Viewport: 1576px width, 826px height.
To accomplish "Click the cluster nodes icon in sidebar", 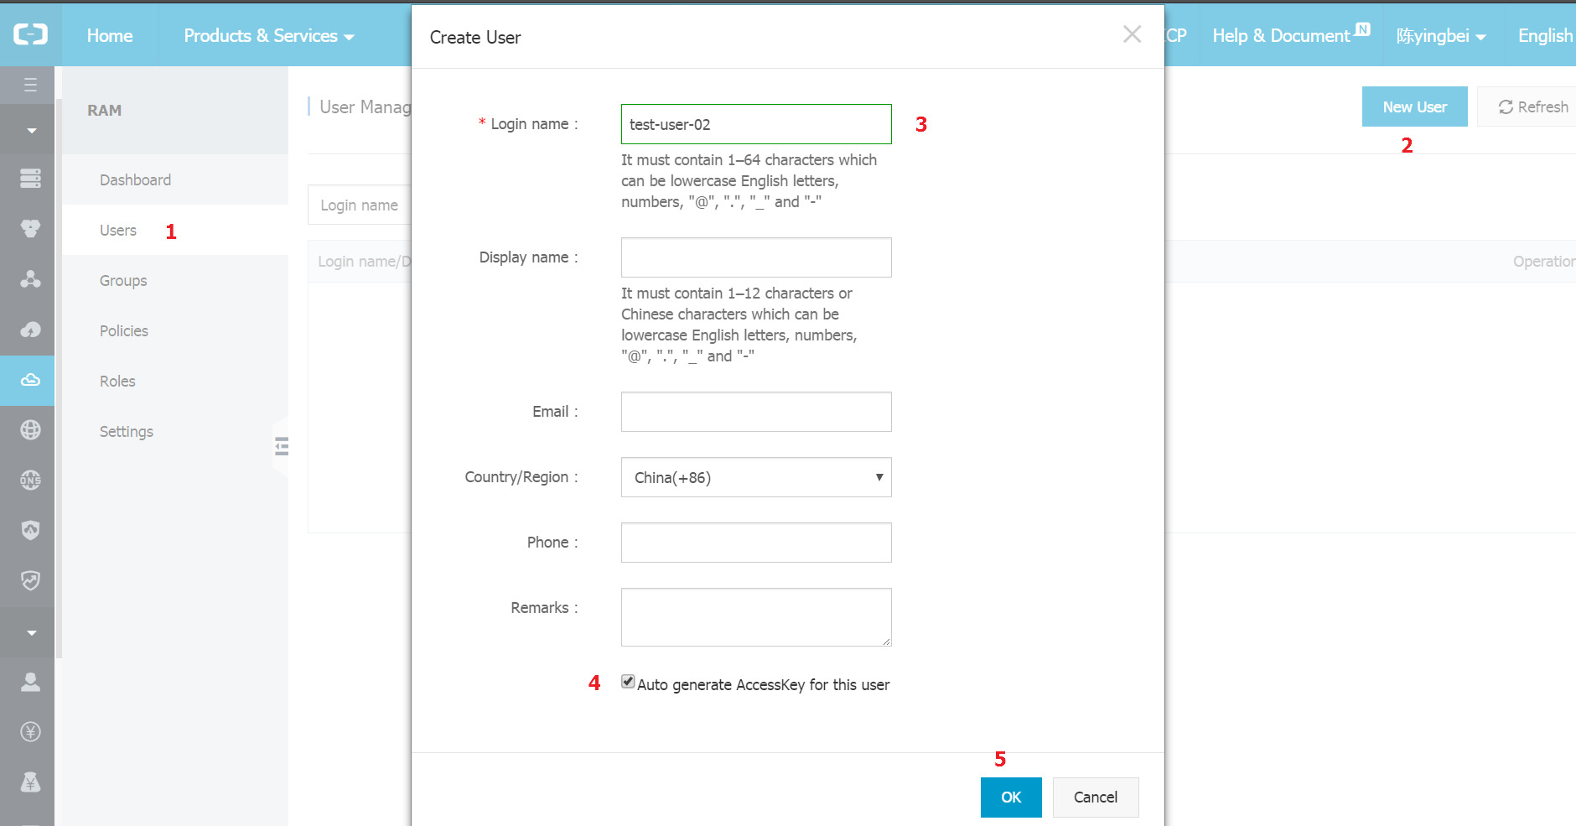I will point(30,278).
